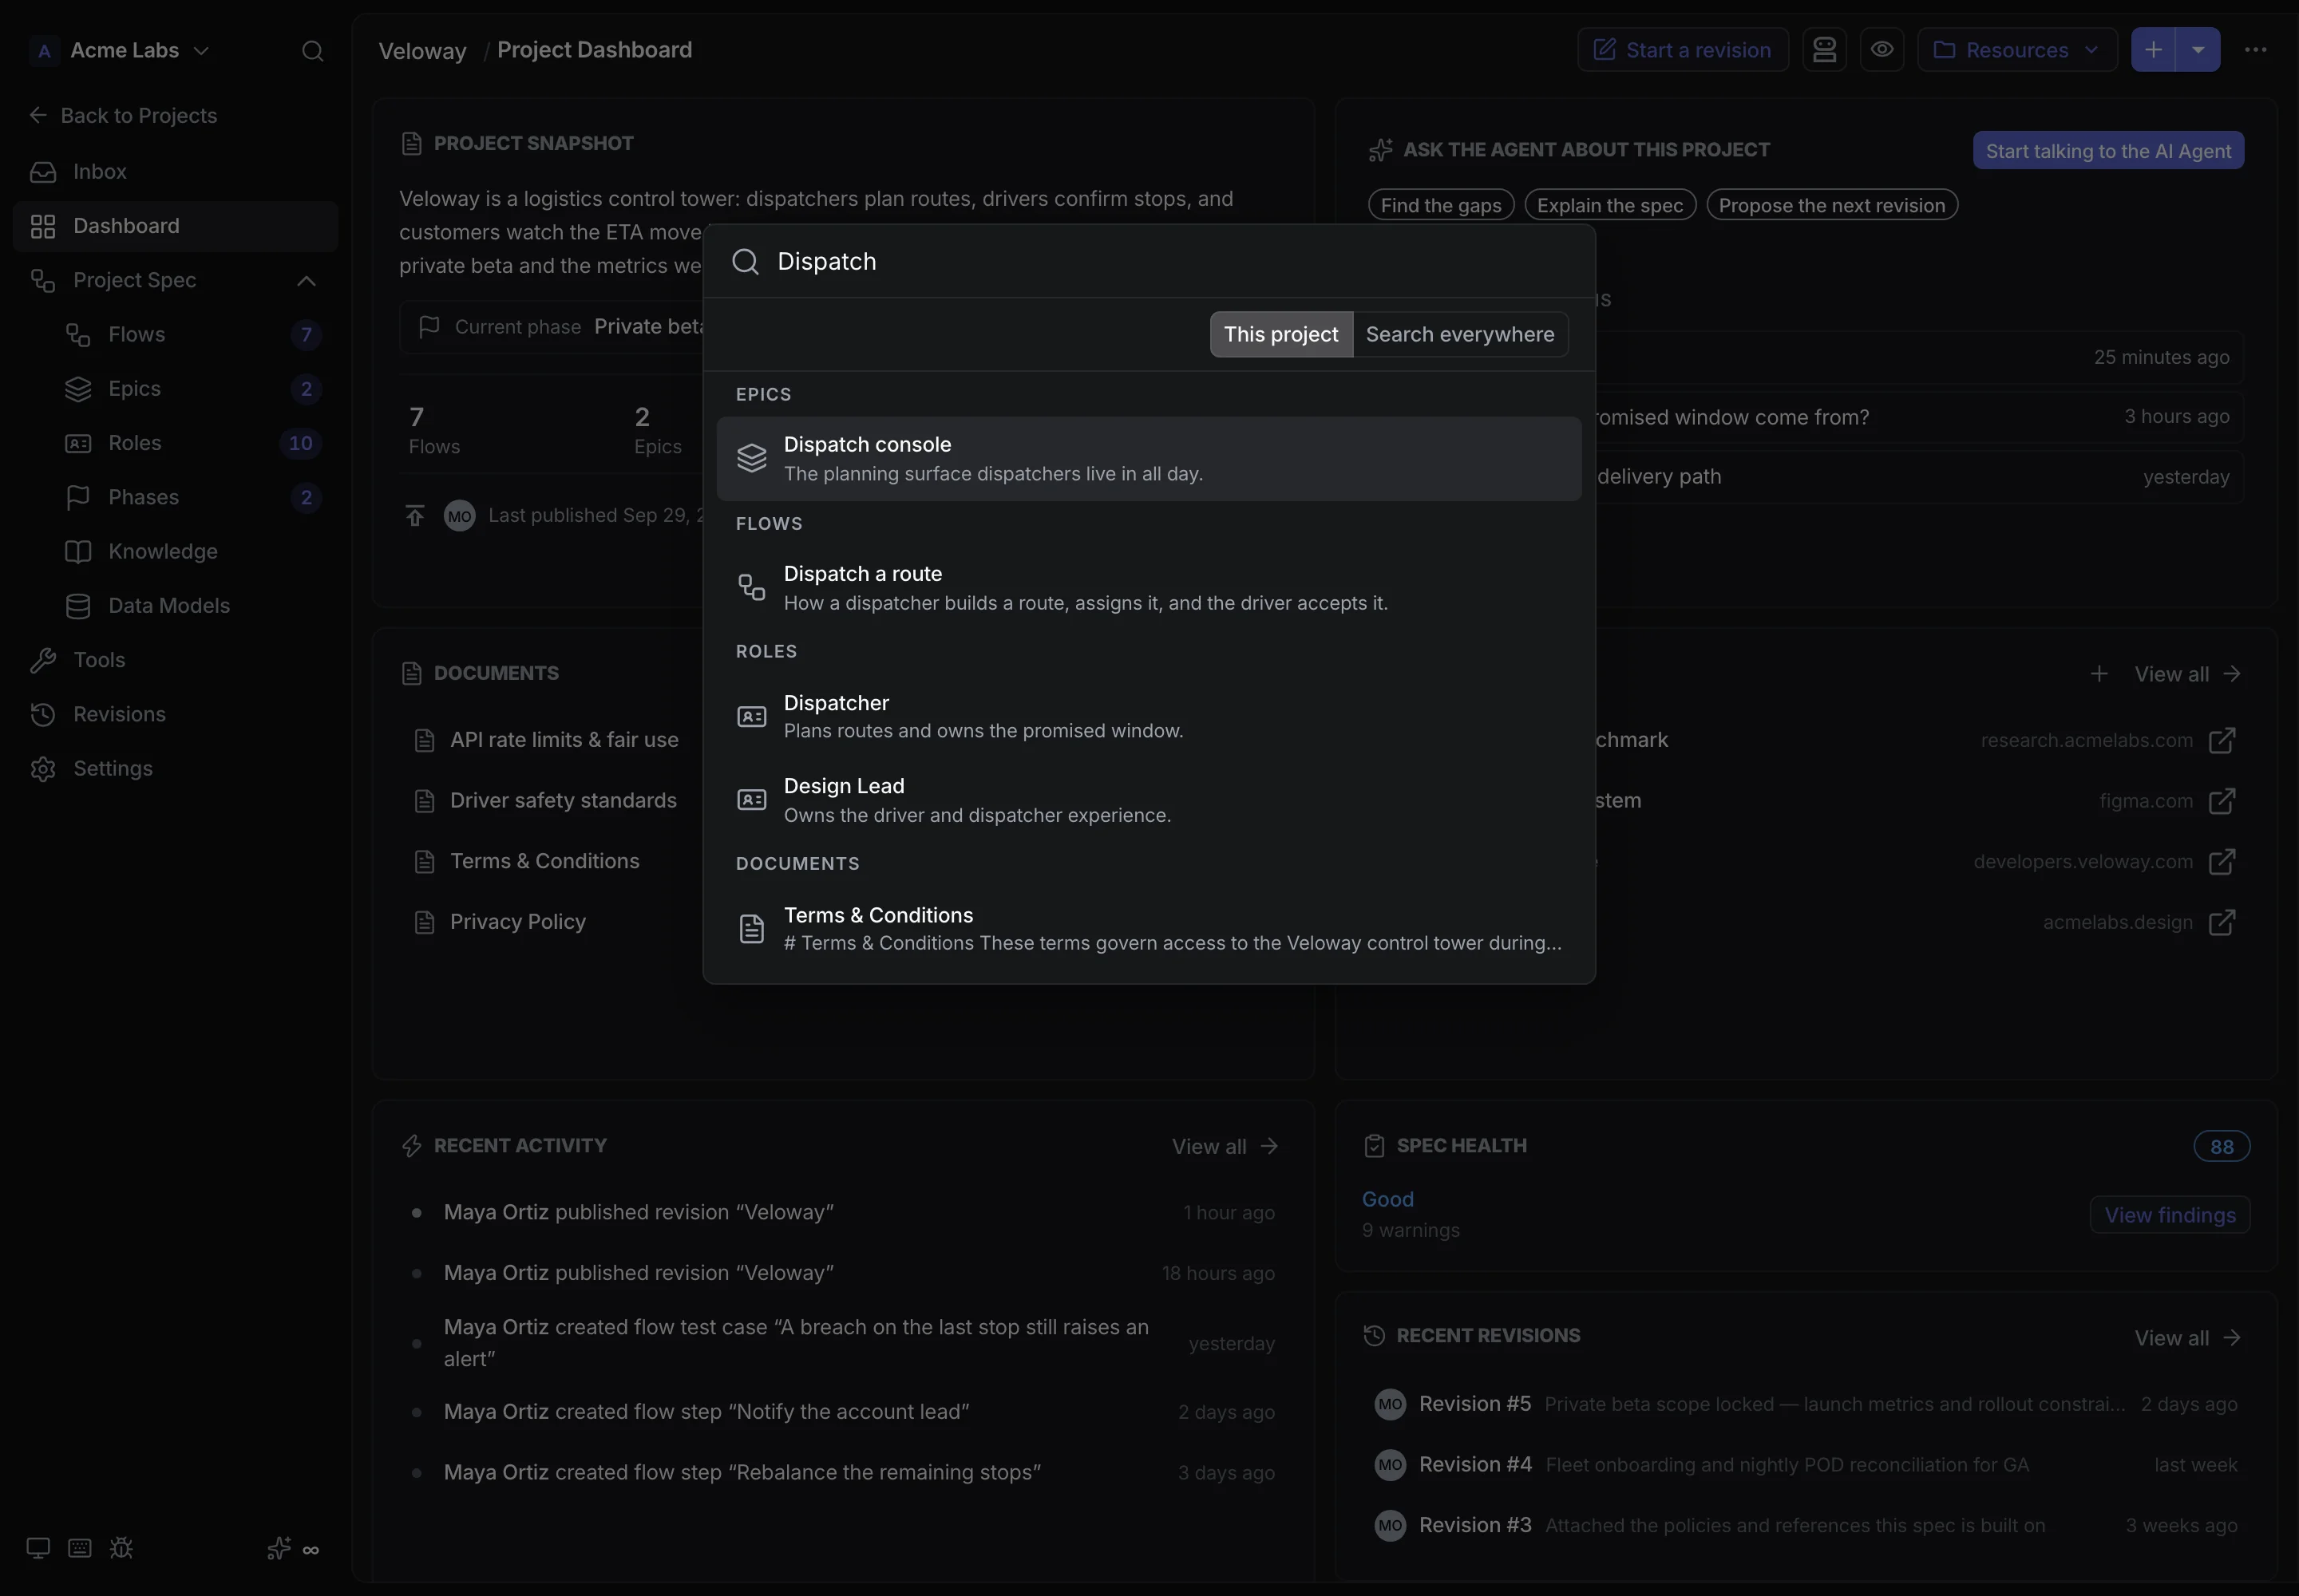This screenshot has width=2299, height=1596.
Task: Open Tools in the sidebar
Action: tap(175, 660)
